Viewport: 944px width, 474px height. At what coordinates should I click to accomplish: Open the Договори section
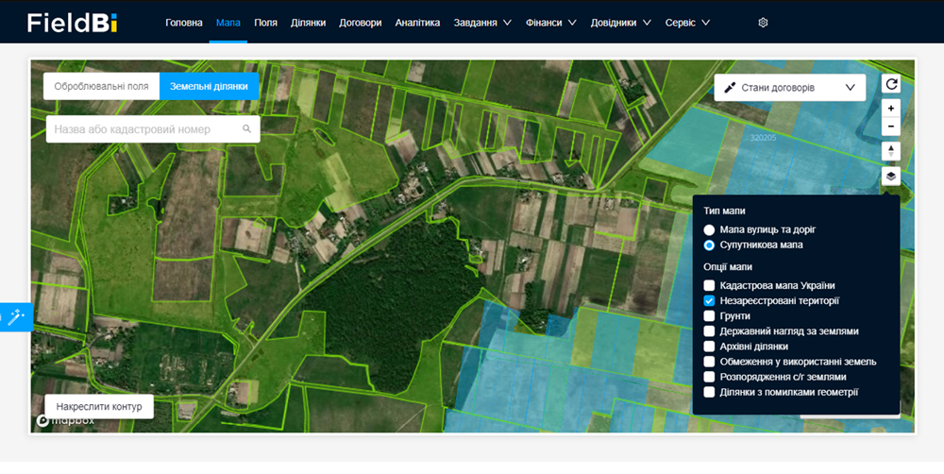click(x=360, y=23)
